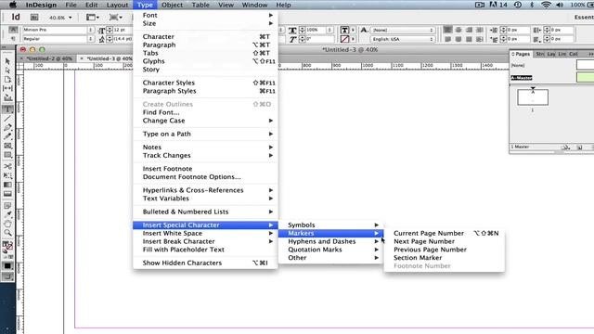This screenshot has height=334, width=594.
Task: Select the Page tool
Action: pyautogui.click(x=7, y=80)
